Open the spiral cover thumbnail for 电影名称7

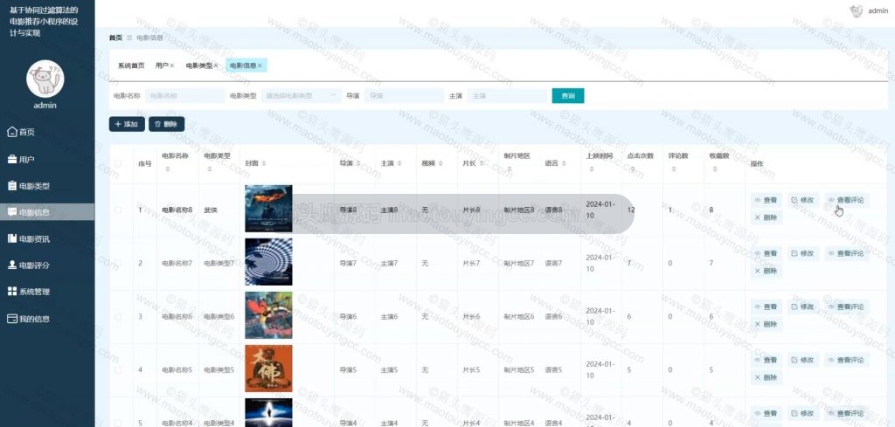(268, 262)
